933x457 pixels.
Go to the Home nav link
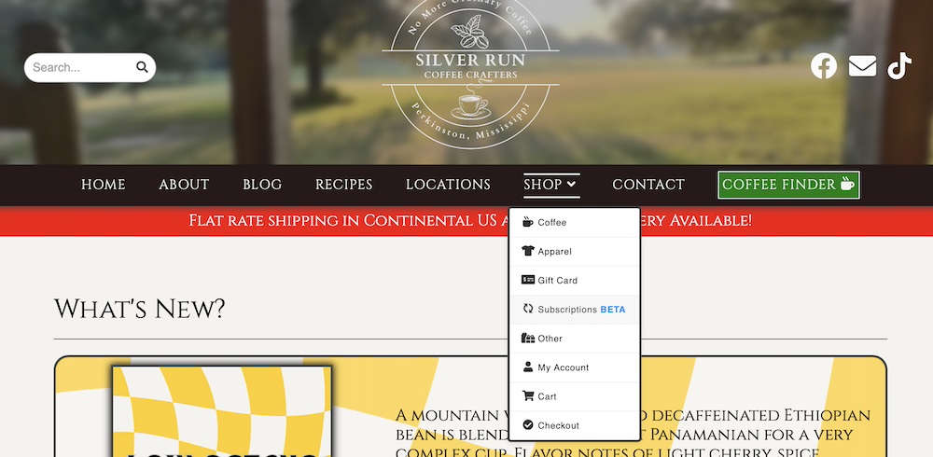coord(103,185)
